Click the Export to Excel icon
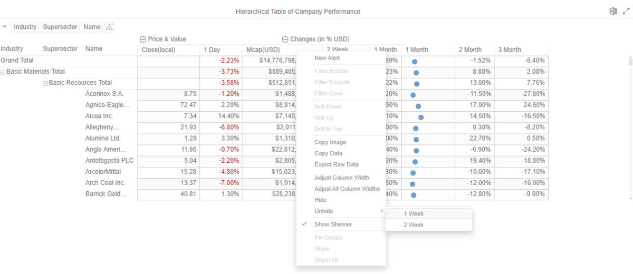 point(613,11)
